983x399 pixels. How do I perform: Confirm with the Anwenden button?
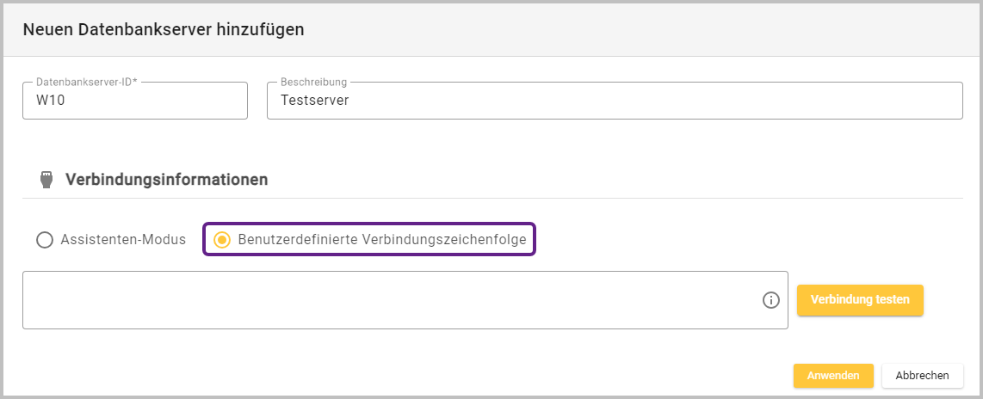(833, 376)
